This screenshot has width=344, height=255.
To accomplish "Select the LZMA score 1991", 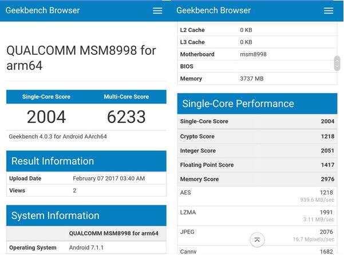I will pos(326,212).
